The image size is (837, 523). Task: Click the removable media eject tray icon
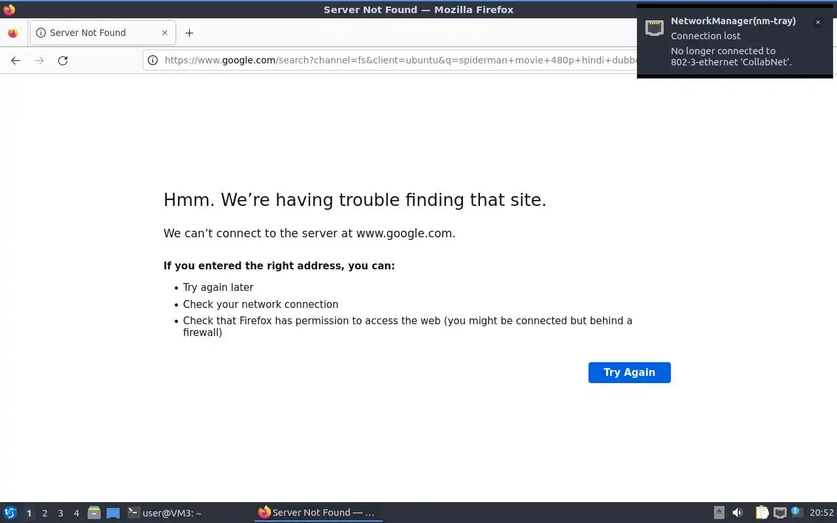pos(719,513)
